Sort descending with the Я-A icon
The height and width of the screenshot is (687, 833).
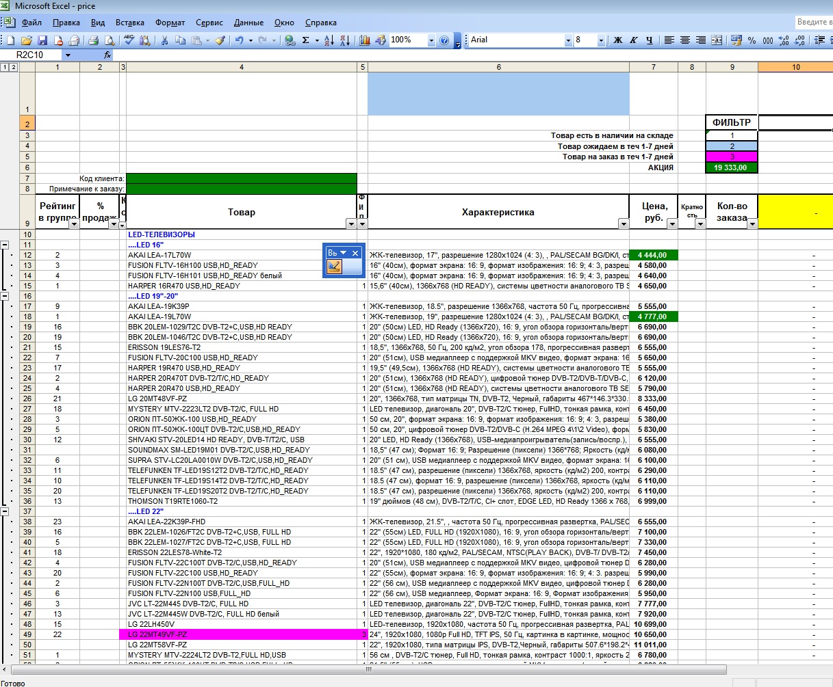[x=344, y=40]
